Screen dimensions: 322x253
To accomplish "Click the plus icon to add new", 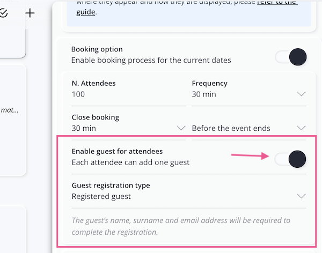I will click(30, 13).
